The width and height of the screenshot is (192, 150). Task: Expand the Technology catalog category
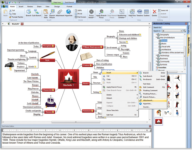(156, 55)
